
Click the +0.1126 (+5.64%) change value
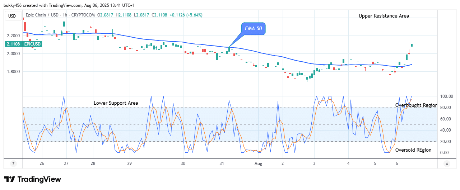(186, 15)
